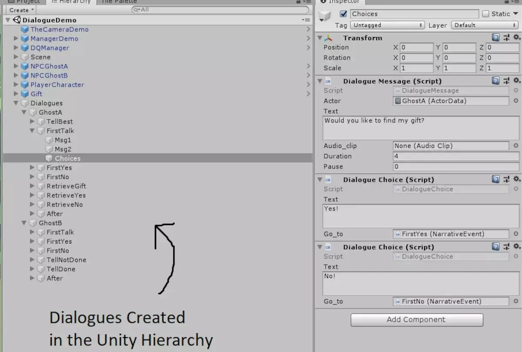
Task: Click the Choices GameObject cube icon in Inspector
Action: [325, 17]
